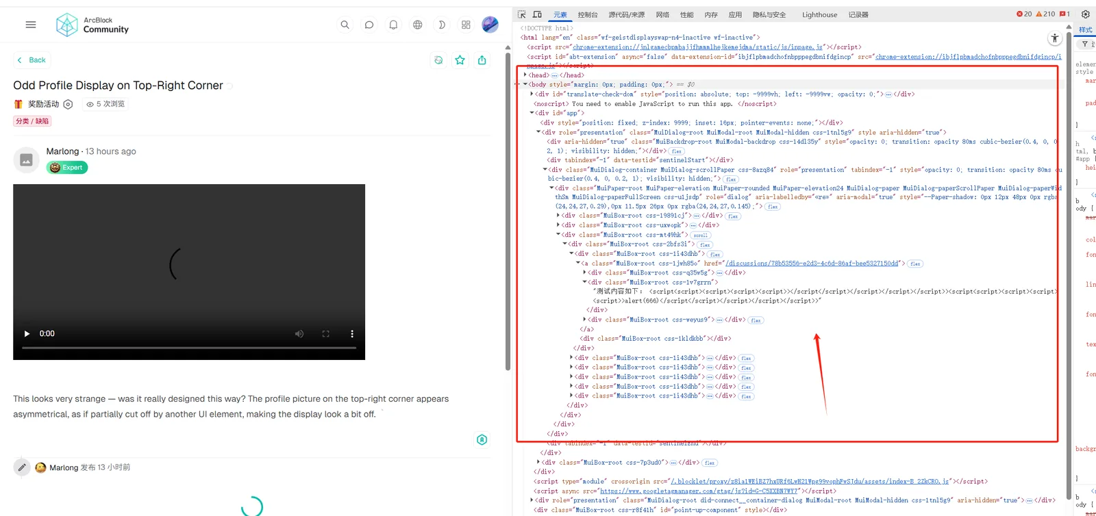Expand the css-uxwopk div node
This screenshot has height=516, width=1096.
coord(558,225)
